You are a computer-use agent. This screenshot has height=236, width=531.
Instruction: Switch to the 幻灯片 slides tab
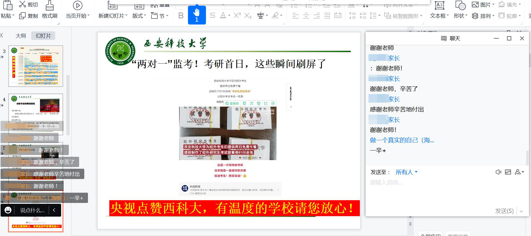(43, 36)
